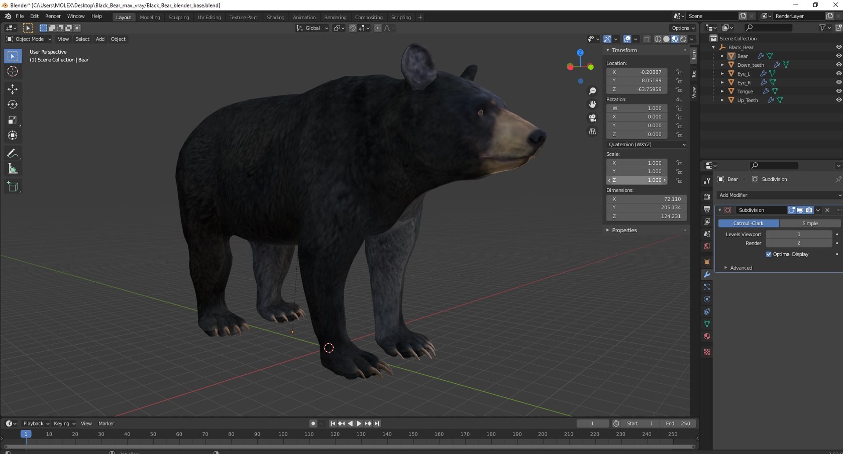This screenshot has height=454, width=843.
Task: Play the animation forward
Action: pos(359,424)
